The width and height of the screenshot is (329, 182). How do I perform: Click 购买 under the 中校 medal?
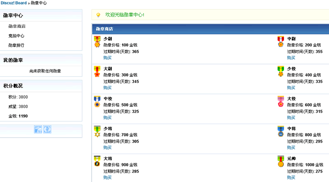108,117
